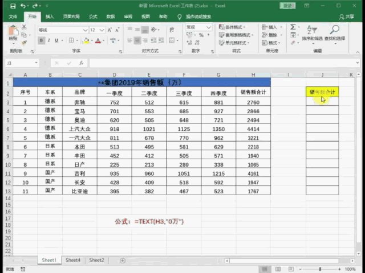This screenshot has height=273, width=365.
Task: Click the Share button
Action: (347, 16)
